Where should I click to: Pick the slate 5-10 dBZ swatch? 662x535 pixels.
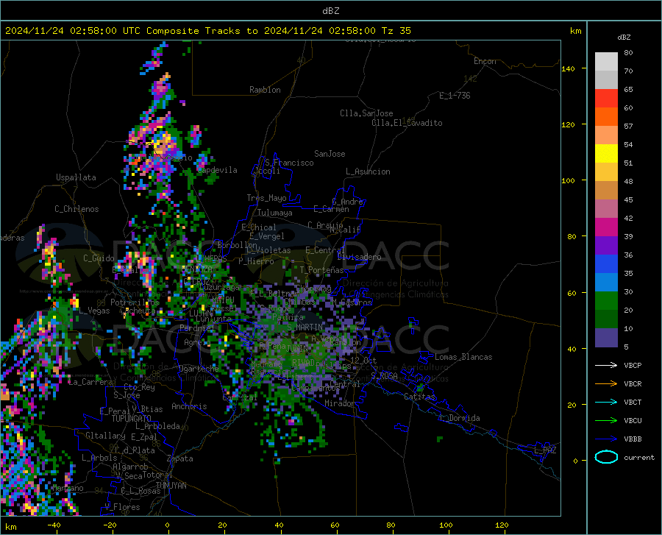(x=606, y=338)
